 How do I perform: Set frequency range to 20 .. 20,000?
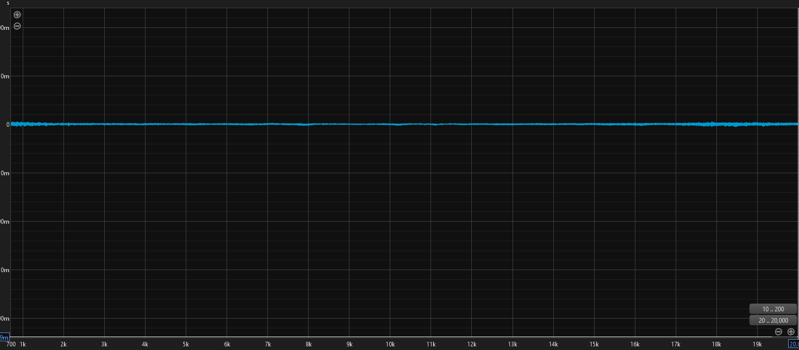pos(773,320)
